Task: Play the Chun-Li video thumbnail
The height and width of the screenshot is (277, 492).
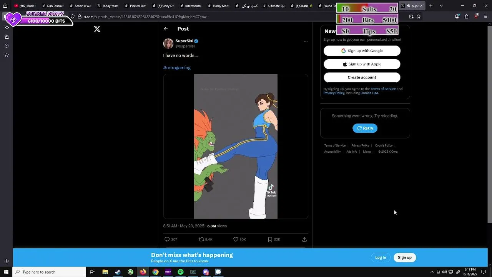Action: pos(236,147)
